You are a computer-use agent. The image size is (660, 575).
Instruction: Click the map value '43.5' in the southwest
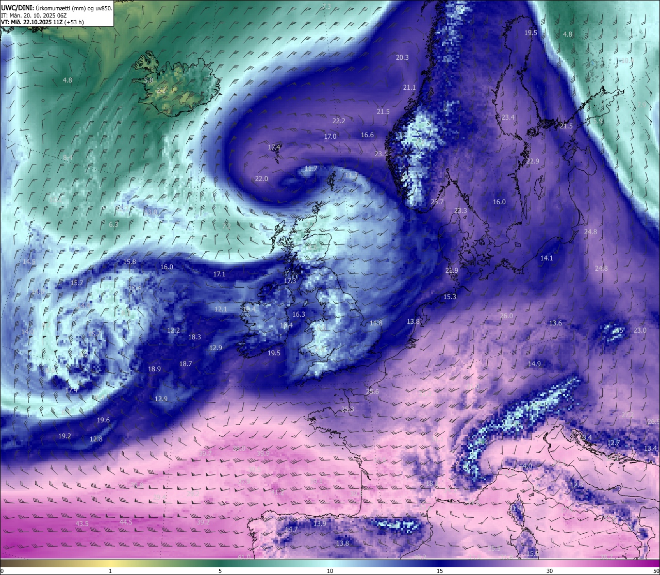click(x=82, y=523)
